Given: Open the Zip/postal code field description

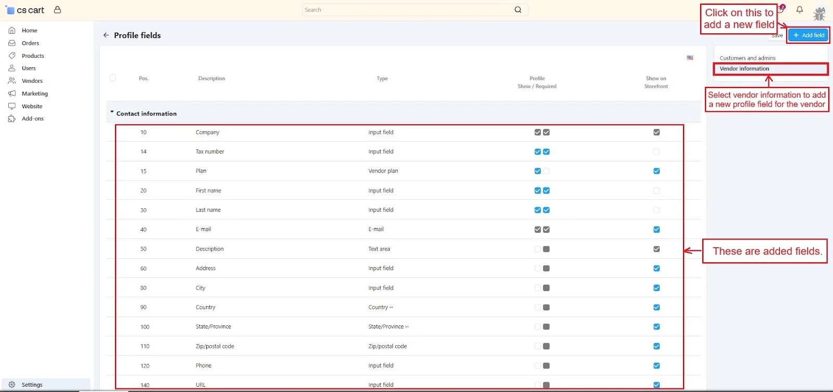Looking at the screenshot, I should 214,346.
